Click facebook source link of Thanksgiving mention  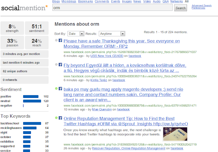(x=135, y=56)
